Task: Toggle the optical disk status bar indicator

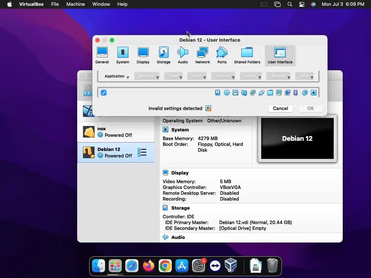Action: point(226,93)
